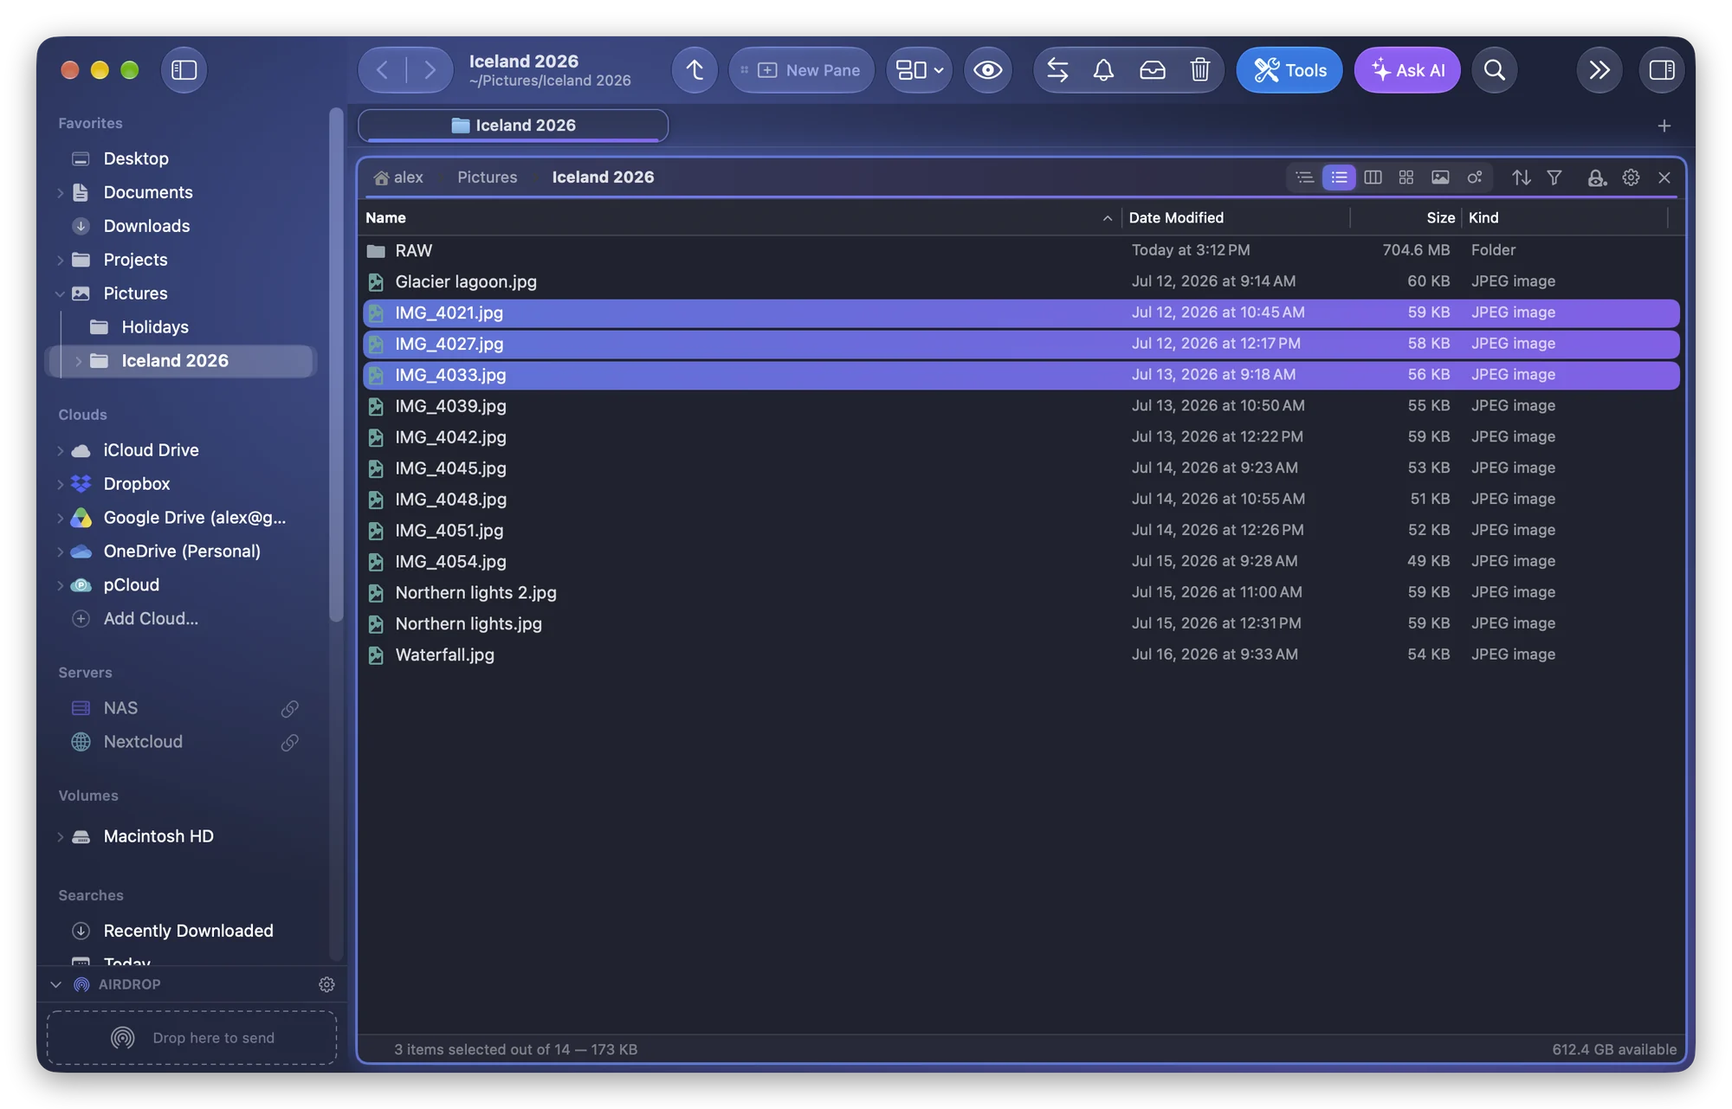The image size is (1732, 1109).
Task: Show more toolbar items double chevron
Action: pos(1600,70)
